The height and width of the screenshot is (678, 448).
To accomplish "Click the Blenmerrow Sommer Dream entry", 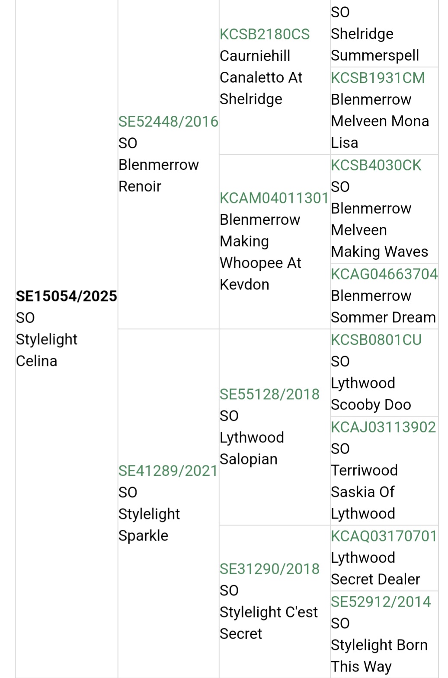I will [x=383, y=307].
